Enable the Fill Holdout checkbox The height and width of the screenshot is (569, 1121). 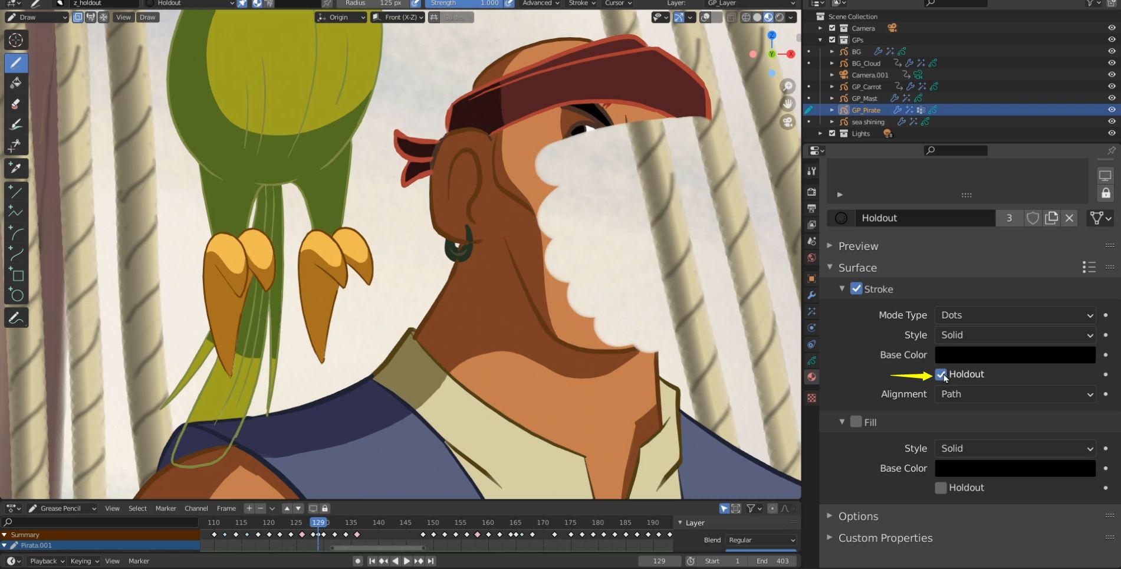pyautogui.click(x=941, y=488)
